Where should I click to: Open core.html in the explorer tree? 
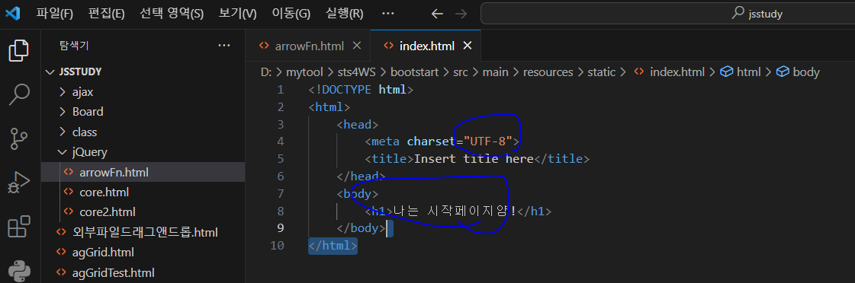pos(143,192)
